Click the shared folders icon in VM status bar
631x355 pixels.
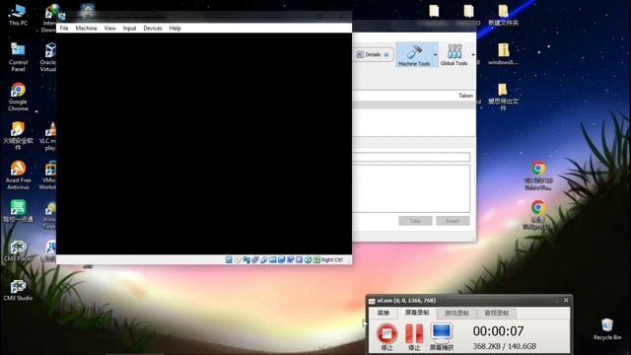[x=273, y=259]
